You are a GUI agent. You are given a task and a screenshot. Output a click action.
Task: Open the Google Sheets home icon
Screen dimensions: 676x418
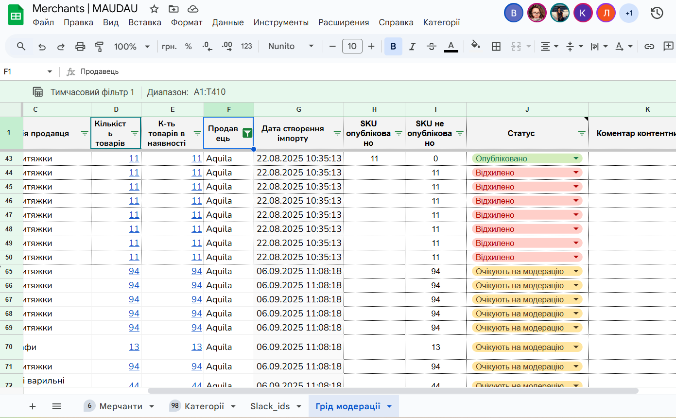coord(16,15)
